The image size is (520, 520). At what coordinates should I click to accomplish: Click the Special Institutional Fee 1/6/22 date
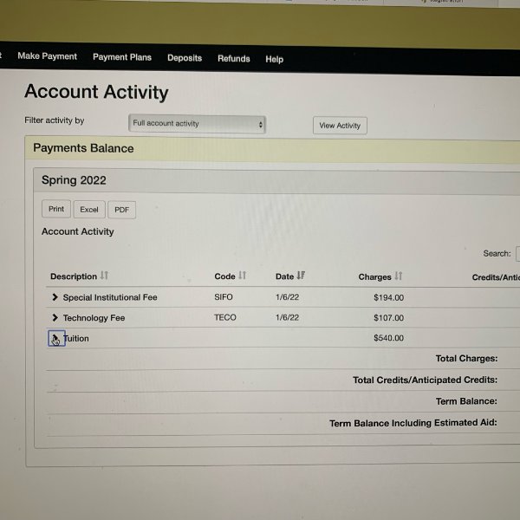pyautogui.click(x=287, y=296)
